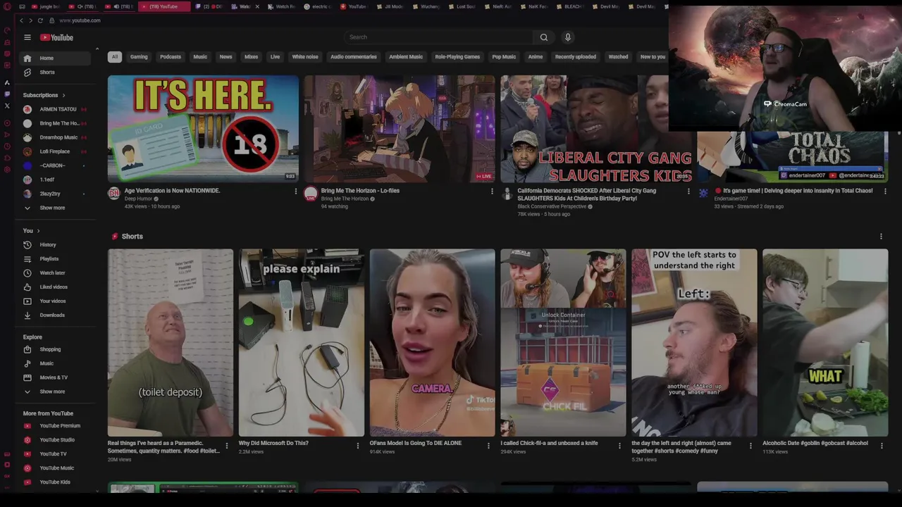Reload the page in browser toolbar
The width and height of the screenshot is (902, 507).
pyautogui.click(x=40, y=20)
